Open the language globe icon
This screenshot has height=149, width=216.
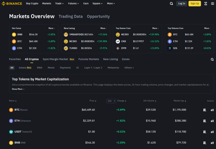(x=213, y=3)
